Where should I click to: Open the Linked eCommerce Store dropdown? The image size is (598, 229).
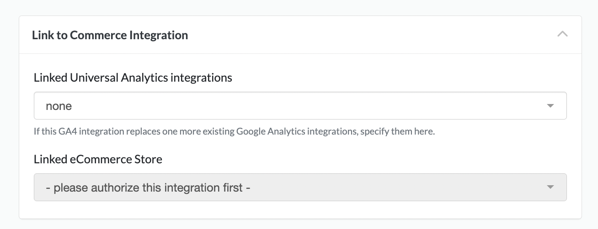[300, 187]
